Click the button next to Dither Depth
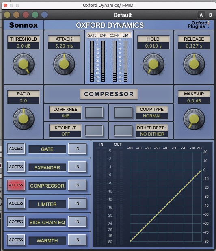 pos(123,131)
